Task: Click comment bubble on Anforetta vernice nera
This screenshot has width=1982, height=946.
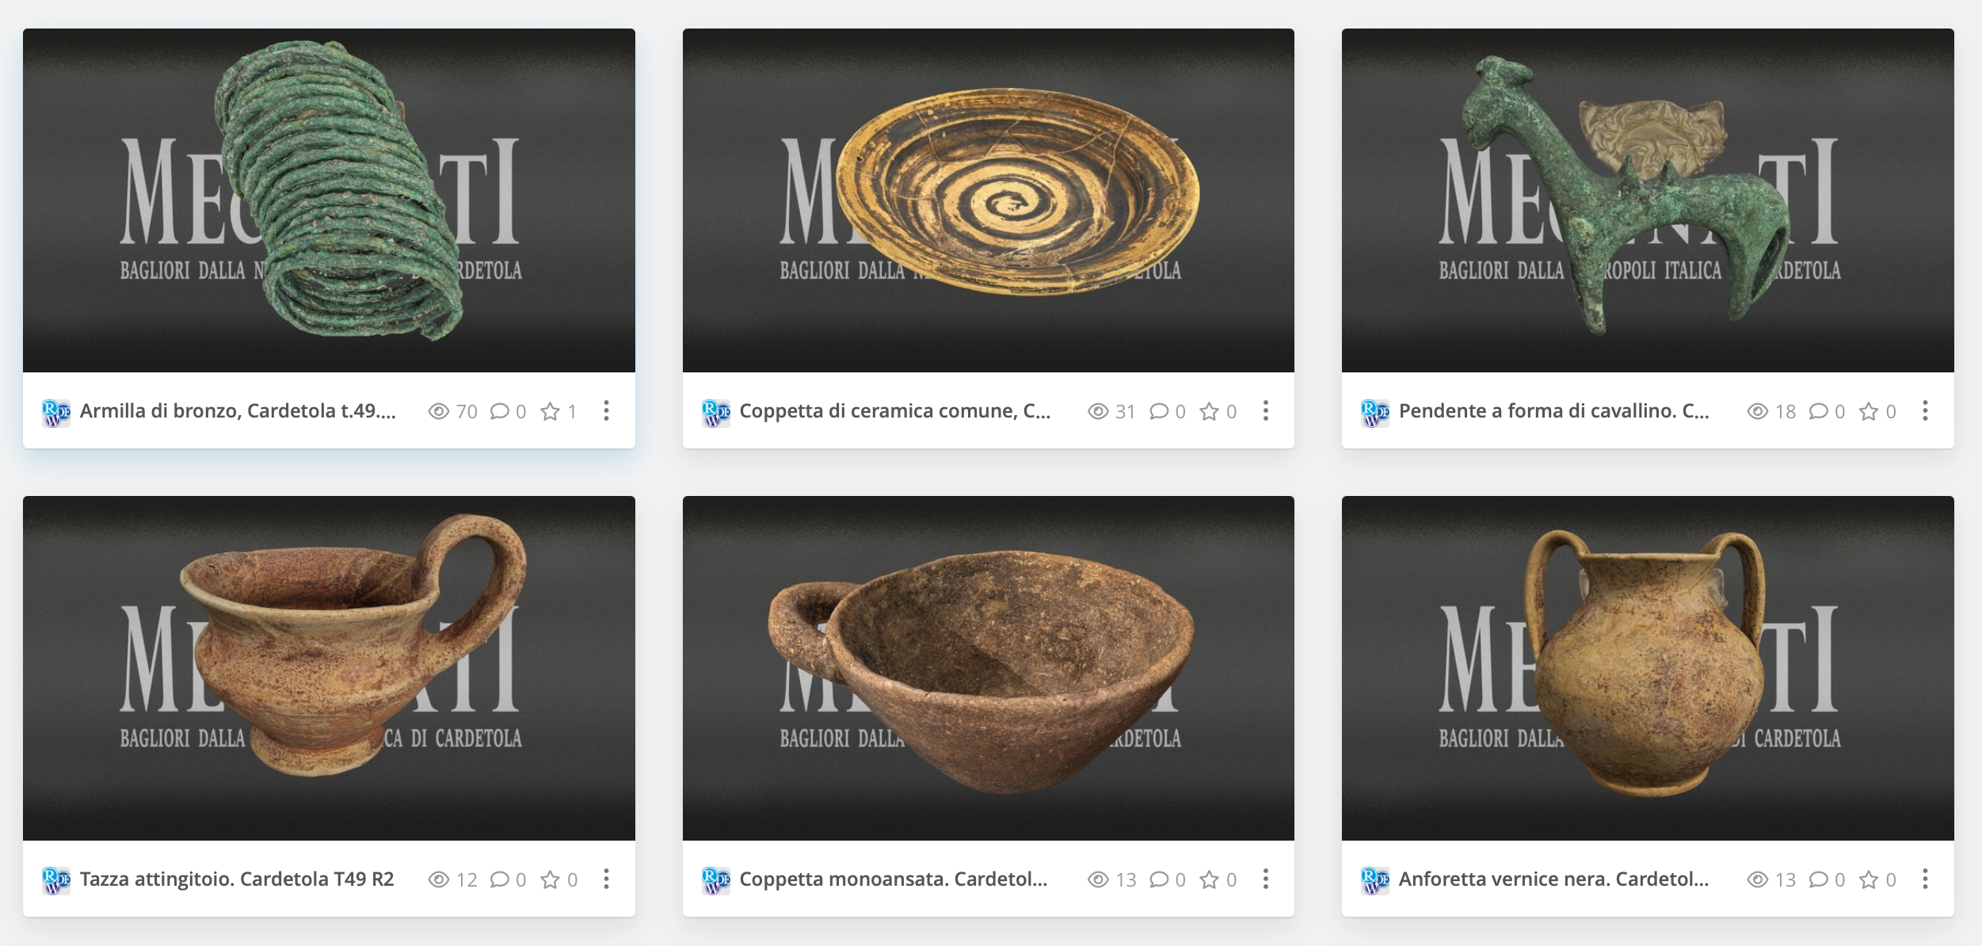Action: click(1818, 879)
